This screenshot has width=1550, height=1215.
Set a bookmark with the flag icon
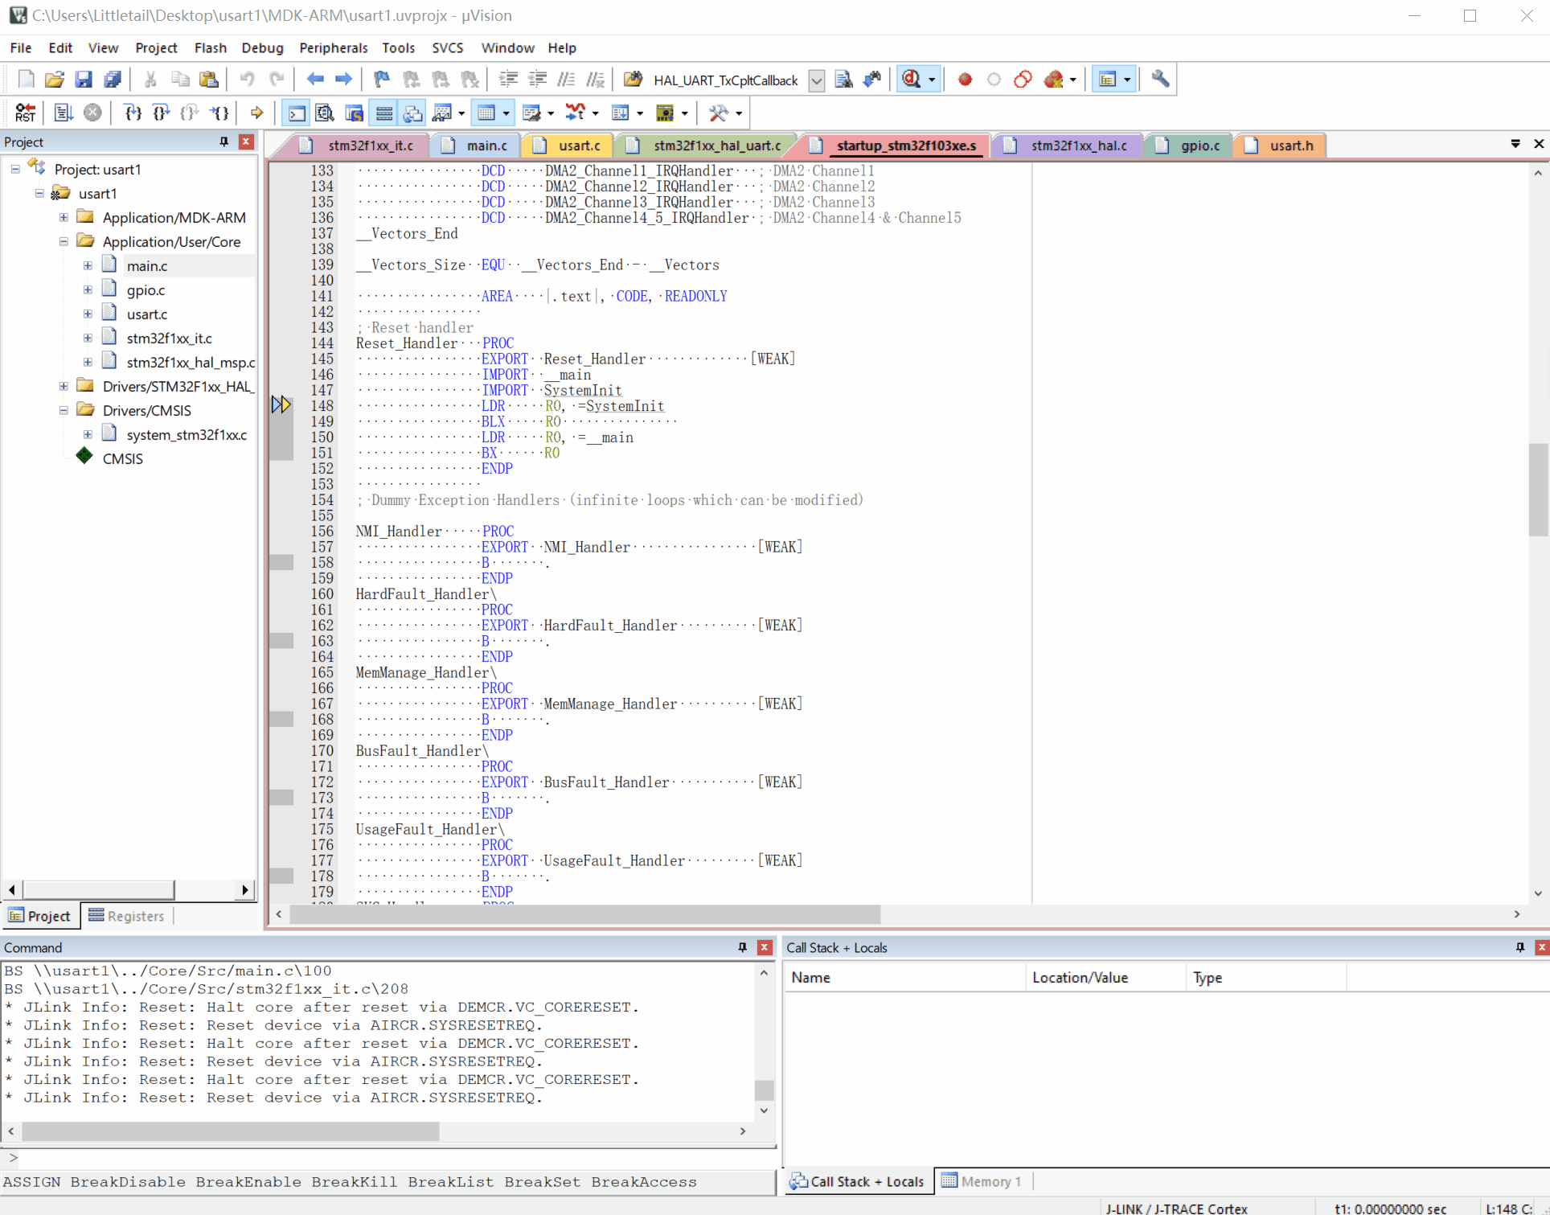pos(382,79)
